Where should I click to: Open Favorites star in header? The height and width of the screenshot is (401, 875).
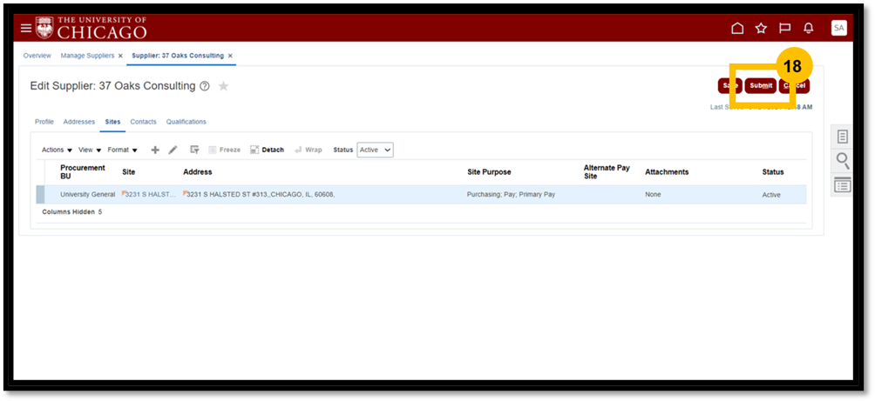(761, 29)
